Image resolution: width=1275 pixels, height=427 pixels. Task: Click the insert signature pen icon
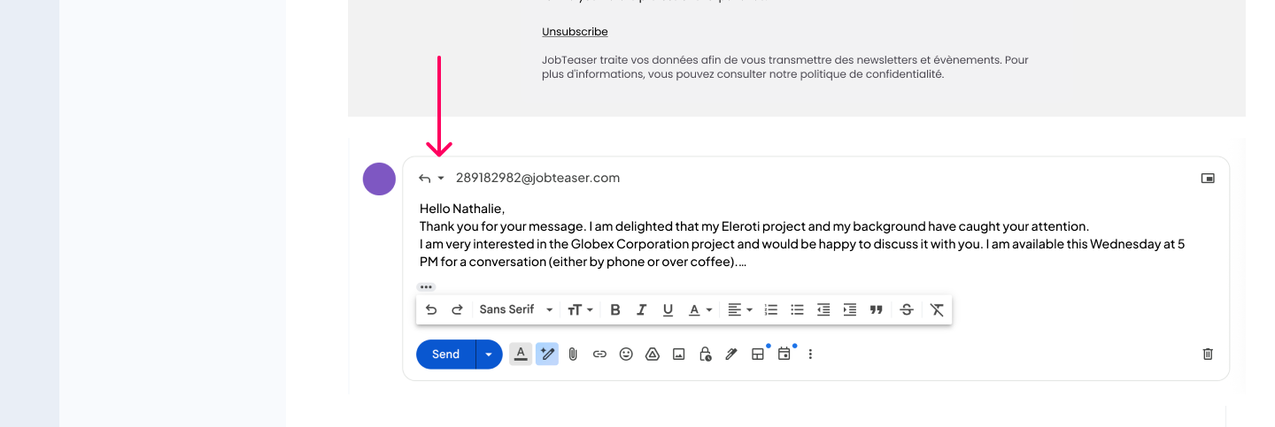point(731,355)
